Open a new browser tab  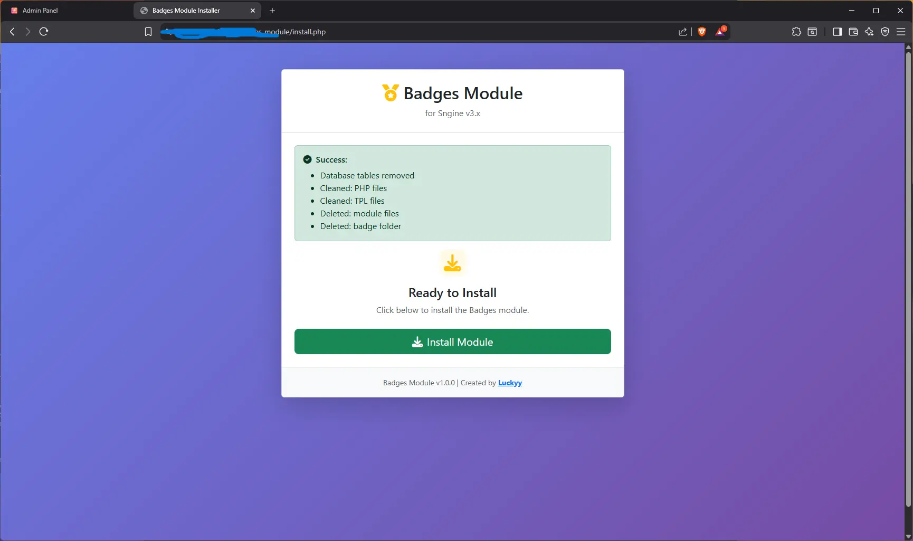[272, 11]
